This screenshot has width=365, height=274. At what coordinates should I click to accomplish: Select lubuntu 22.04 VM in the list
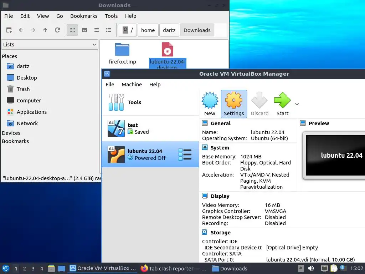(150, 154)
